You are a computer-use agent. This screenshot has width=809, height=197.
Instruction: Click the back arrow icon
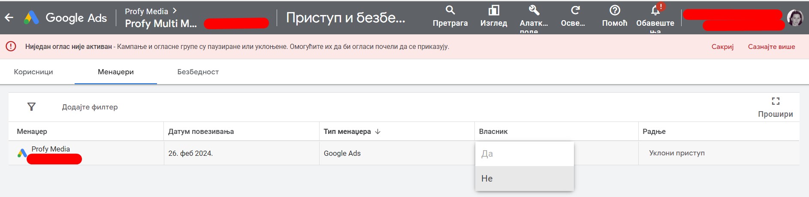(9, 18)
